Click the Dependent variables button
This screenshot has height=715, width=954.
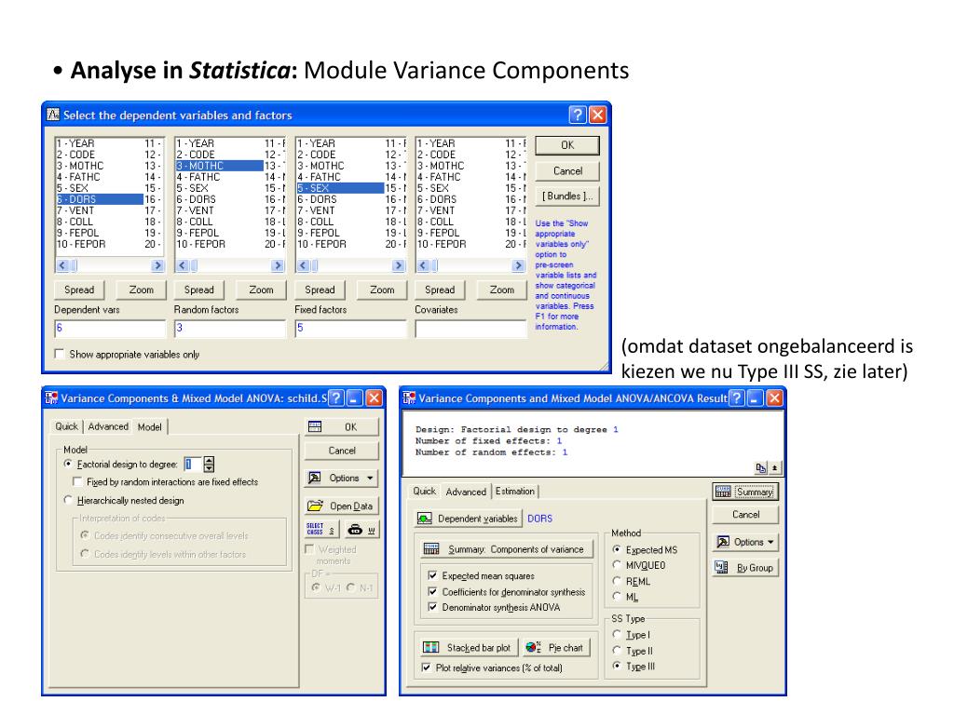(469, 519)
